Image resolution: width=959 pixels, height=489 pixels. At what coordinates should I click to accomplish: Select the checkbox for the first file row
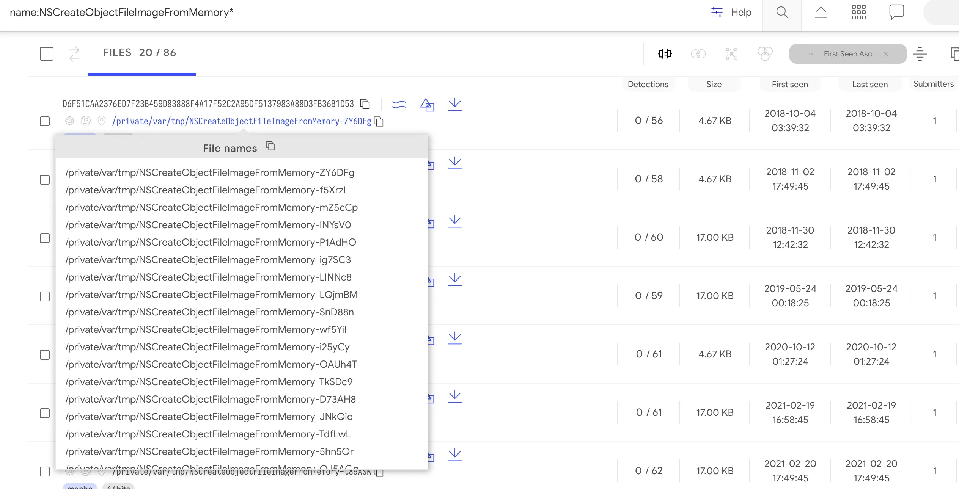[44, 121]
